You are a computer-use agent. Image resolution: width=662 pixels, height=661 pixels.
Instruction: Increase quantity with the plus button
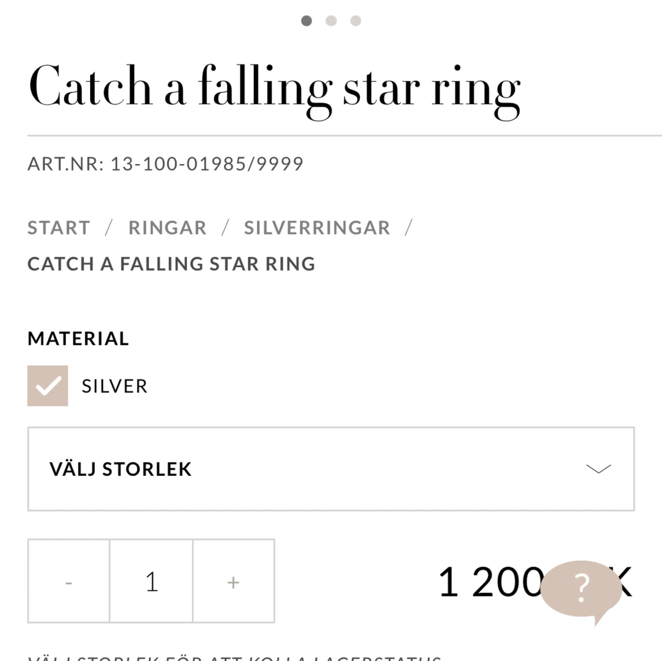234,581
